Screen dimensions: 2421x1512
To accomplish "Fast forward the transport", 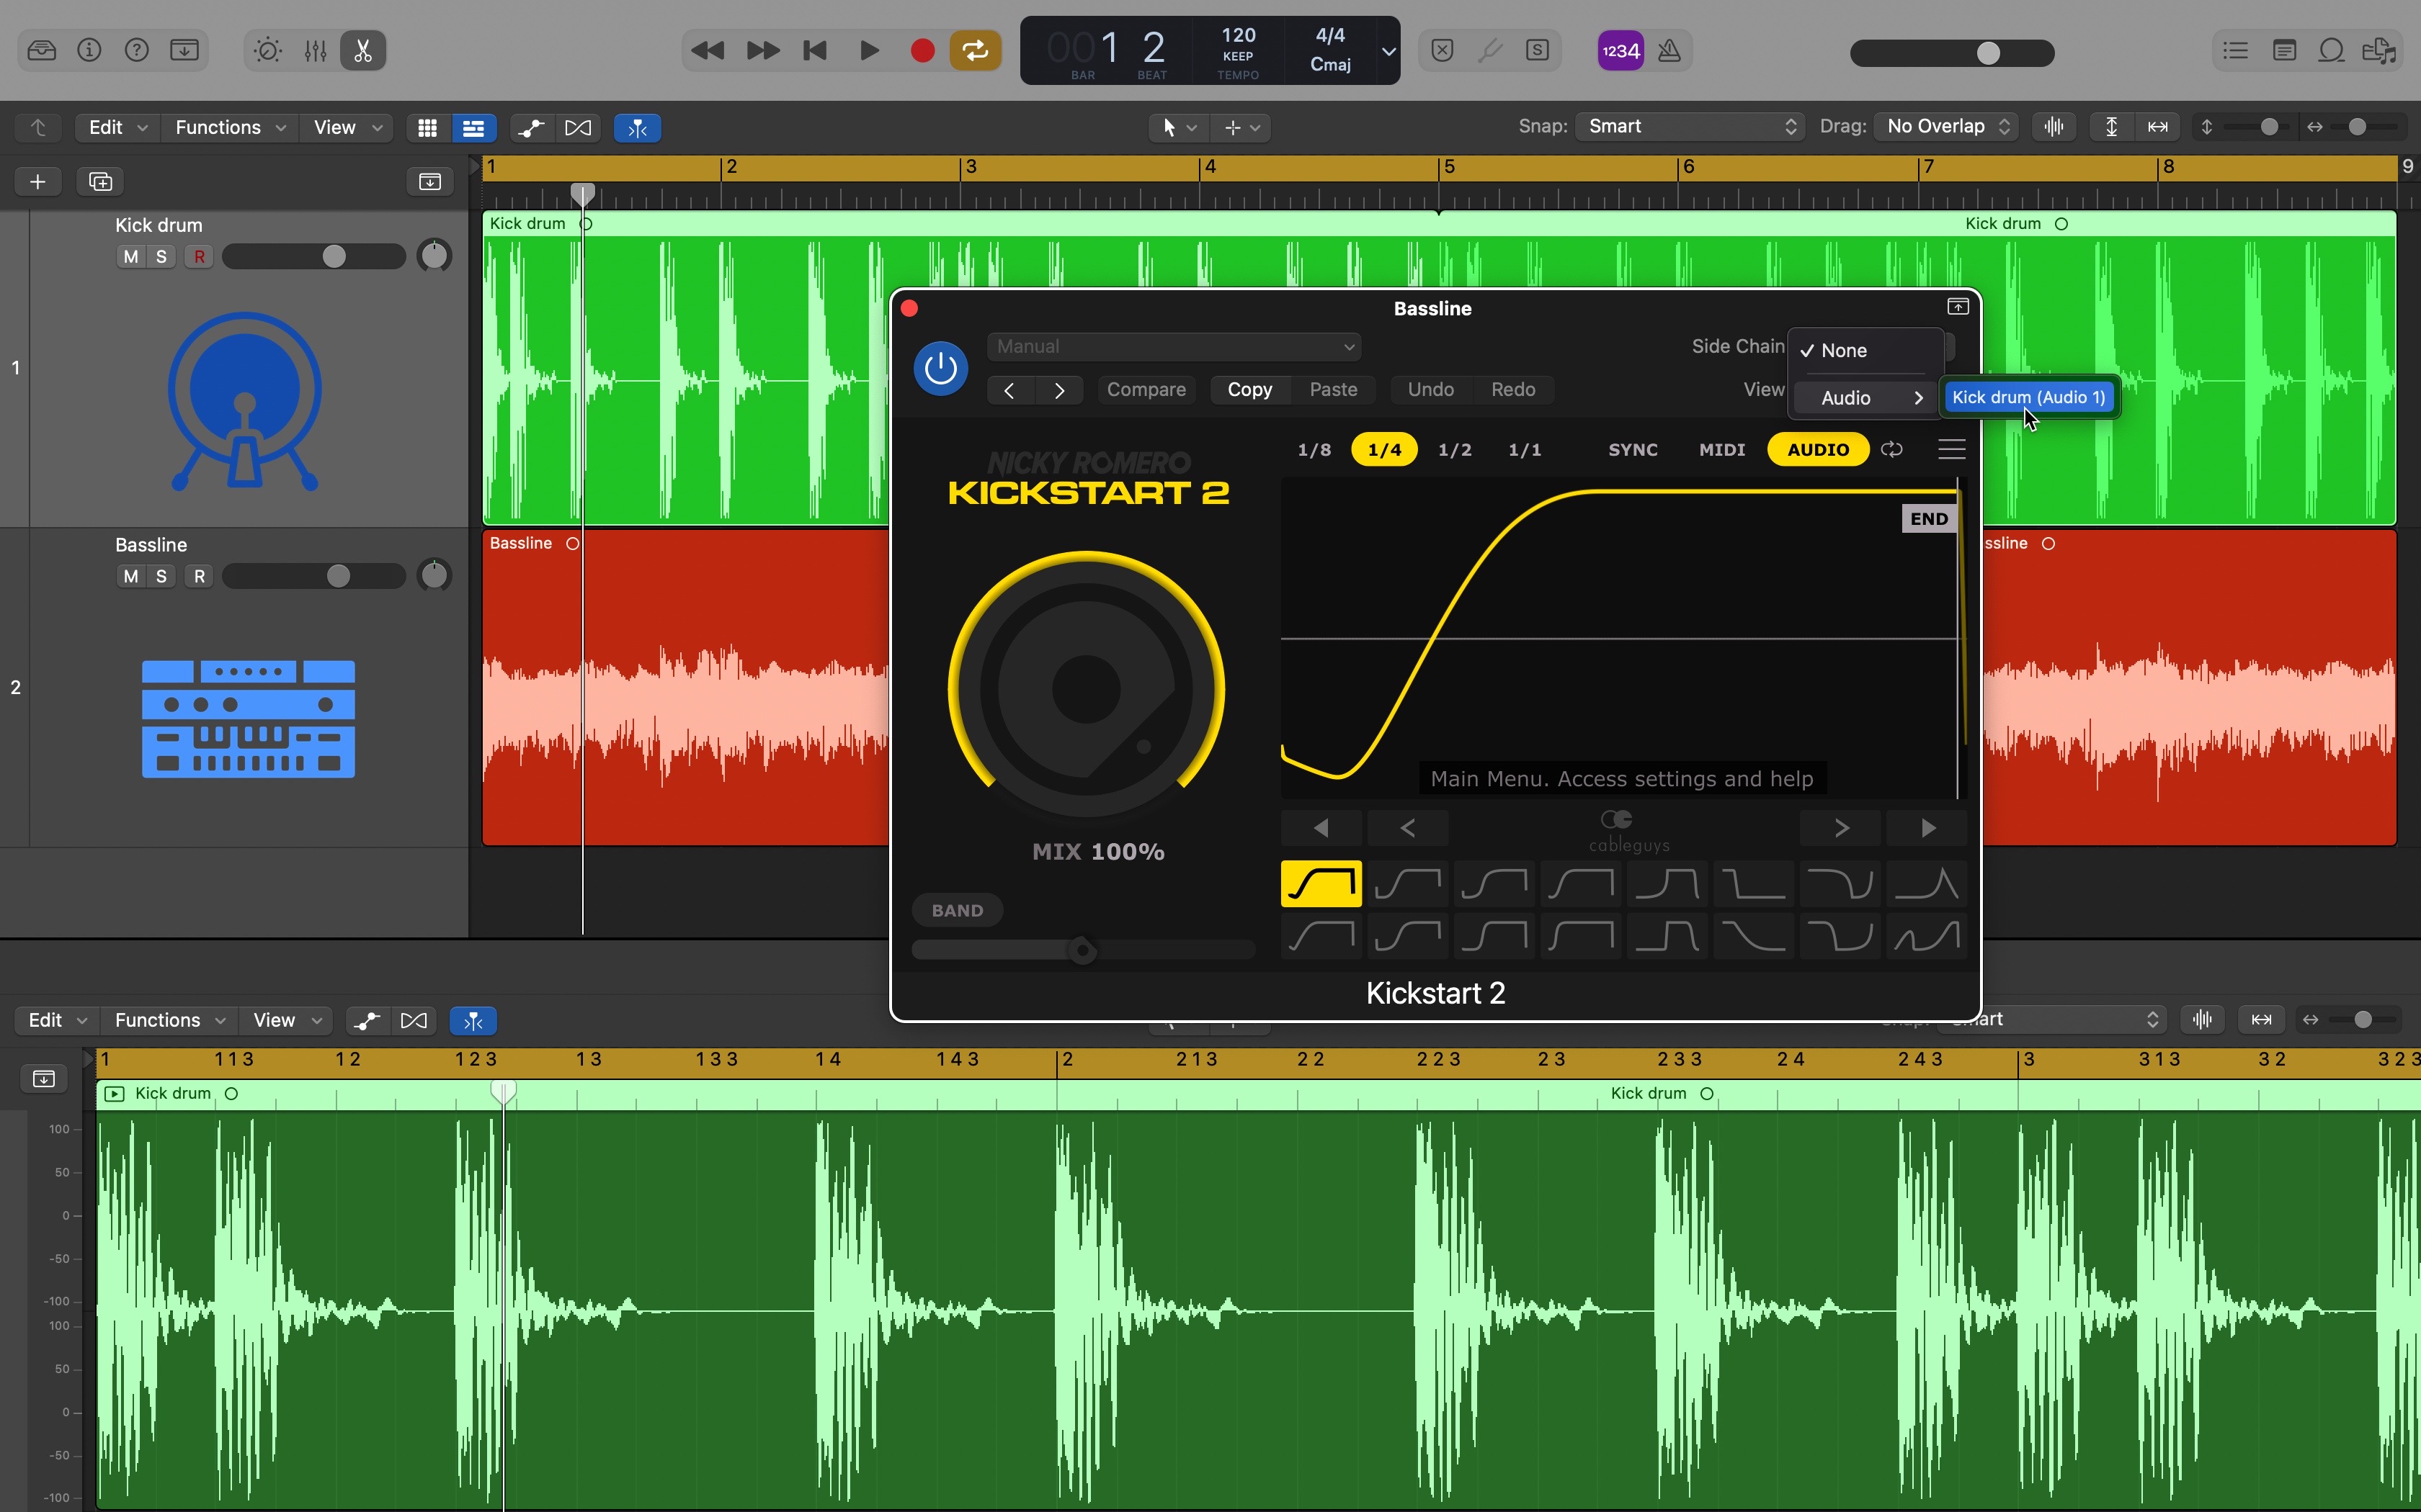I will click(762, 50).
